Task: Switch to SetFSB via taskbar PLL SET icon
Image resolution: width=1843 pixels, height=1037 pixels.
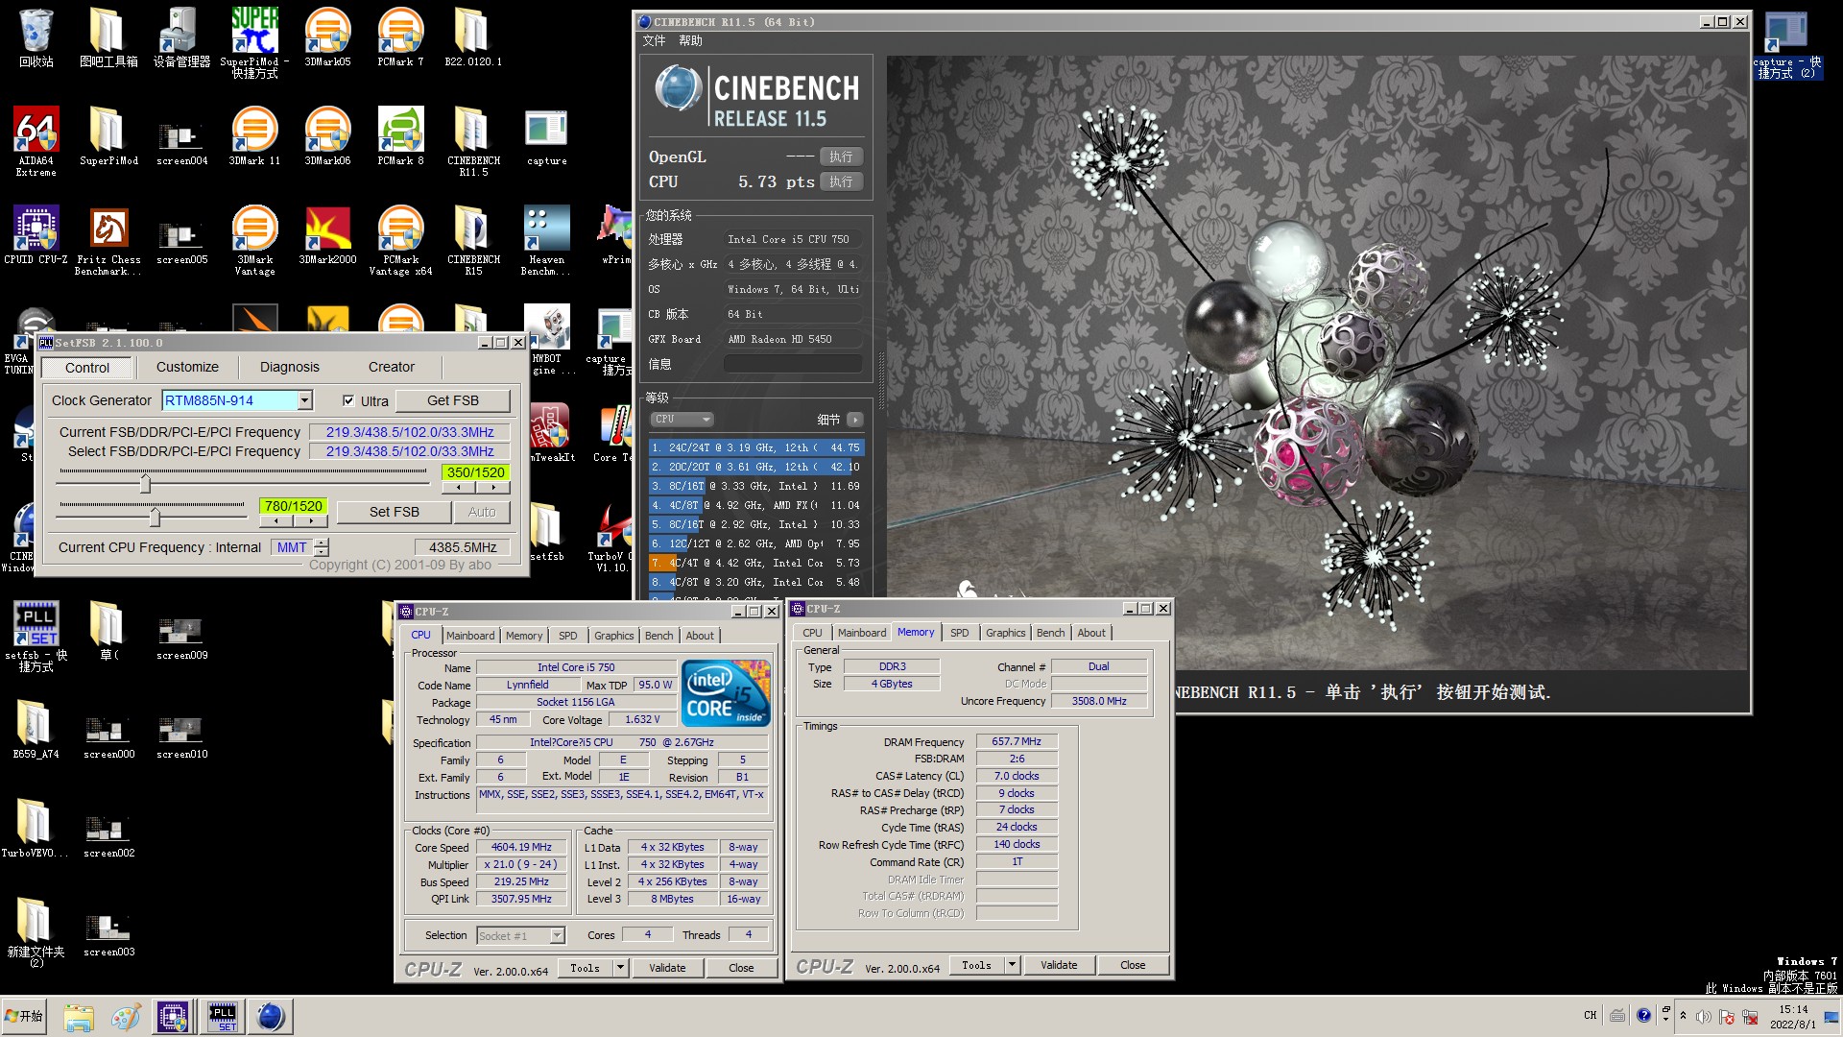Action: (x=223, y=1017)
